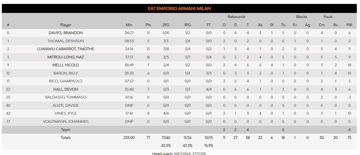Select Naz Mitrou-Long player name
Image resolution: width=360 pixels, height=155 pixels.
tap(66, 57)
